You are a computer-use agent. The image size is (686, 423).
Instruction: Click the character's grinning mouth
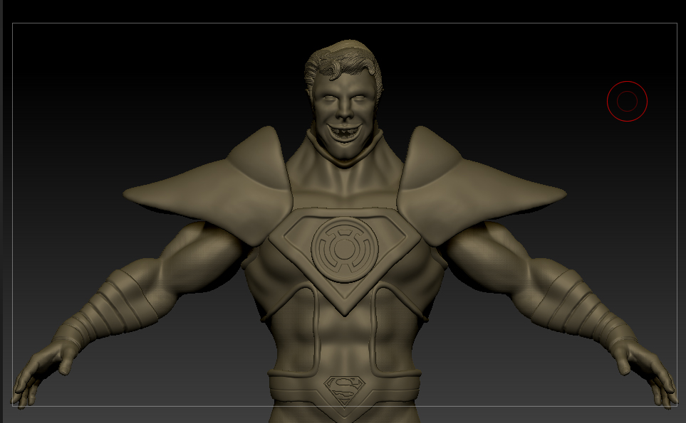point(344,132)
